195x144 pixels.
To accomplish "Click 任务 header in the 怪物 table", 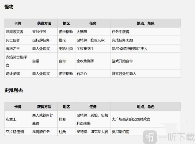I will [93, 23].
